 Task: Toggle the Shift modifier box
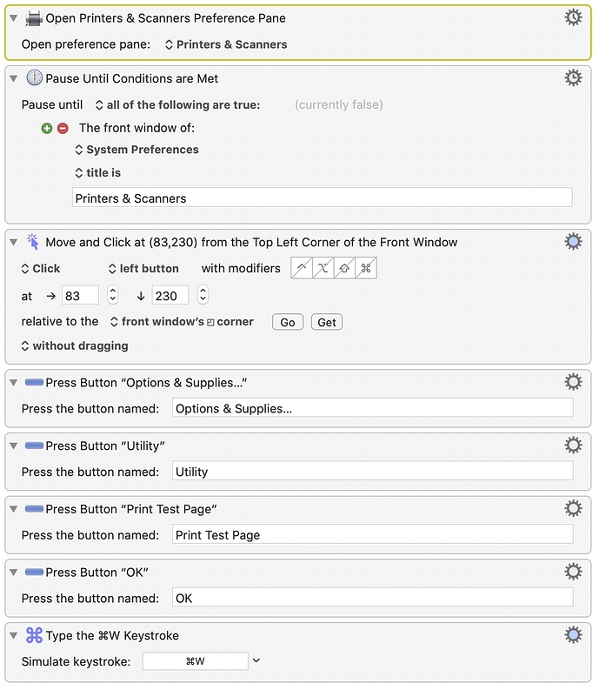click(344, 268)
